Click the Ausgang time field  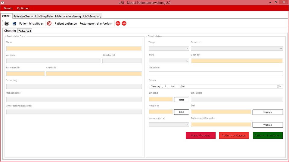point(161,112)
